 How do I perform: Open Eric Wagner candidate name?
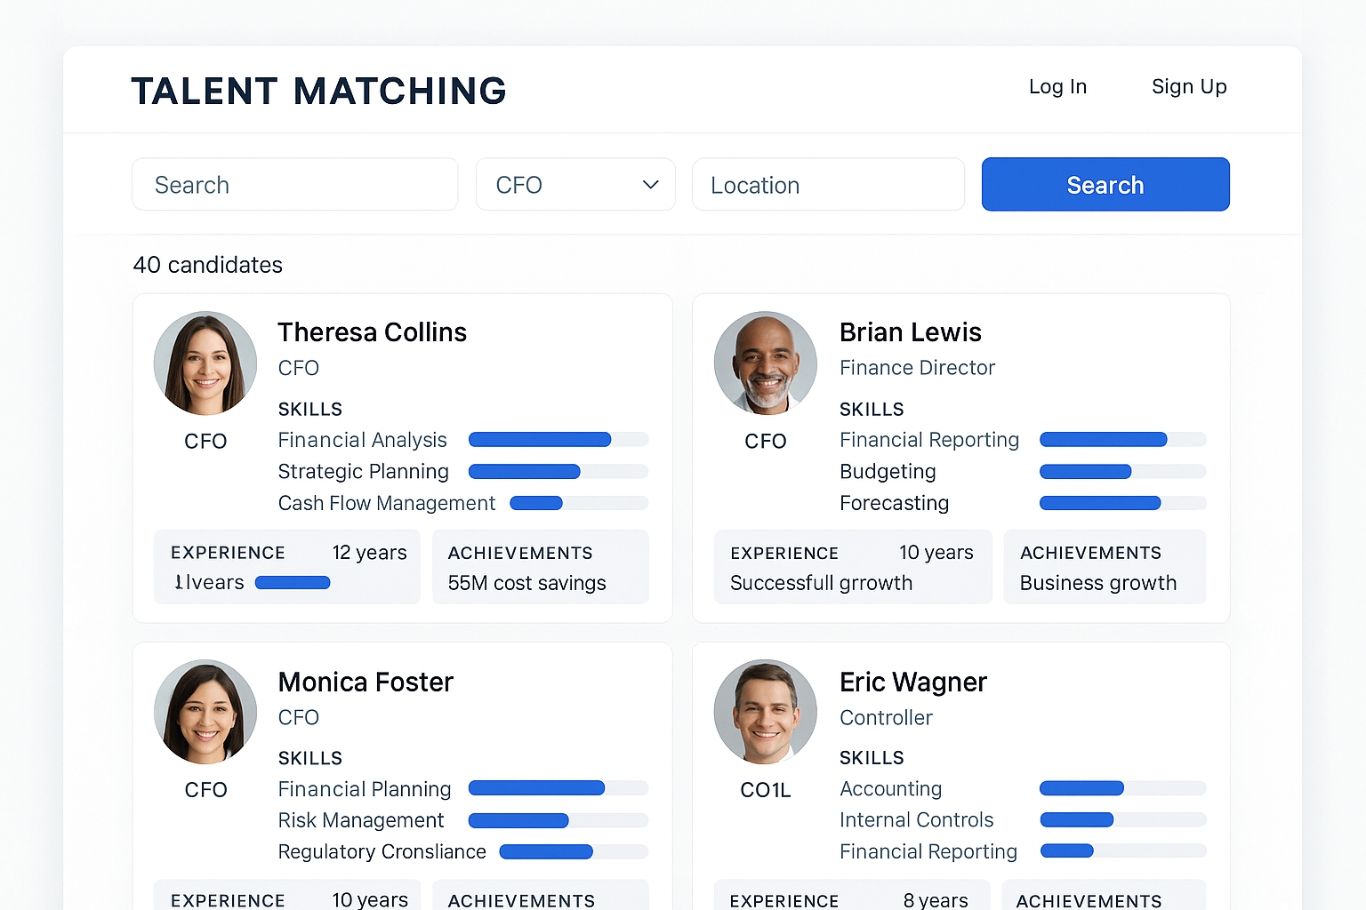coord(912,682)
